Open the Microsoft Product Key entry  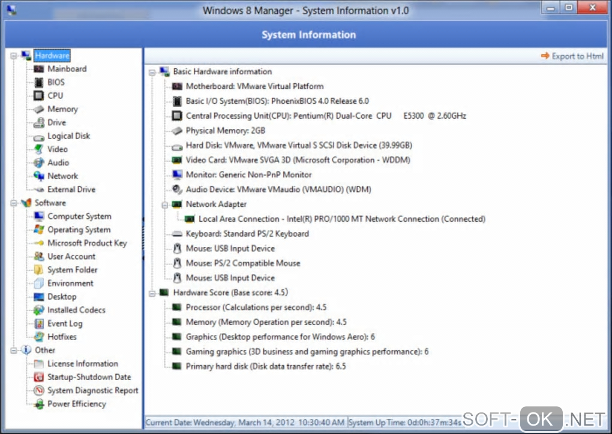point(87,243)
